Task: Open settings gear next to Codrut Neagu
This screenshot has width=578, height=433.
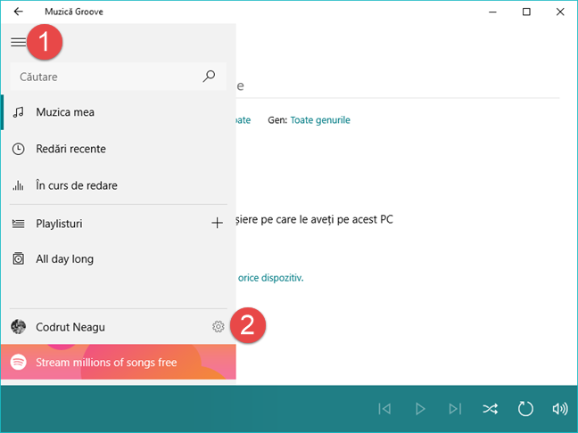Action: (218, 327)
